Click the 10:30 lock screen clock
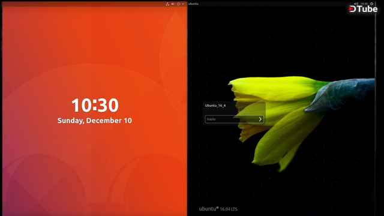This screenshot has height=216, width=384. (x=95, y=106)
